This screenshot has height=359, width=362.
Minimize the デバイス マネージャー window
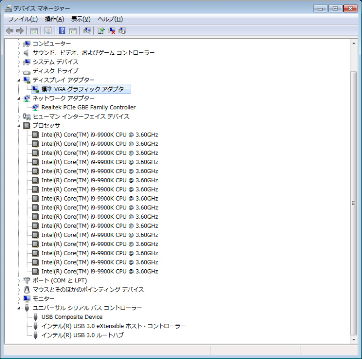point(320,8)
